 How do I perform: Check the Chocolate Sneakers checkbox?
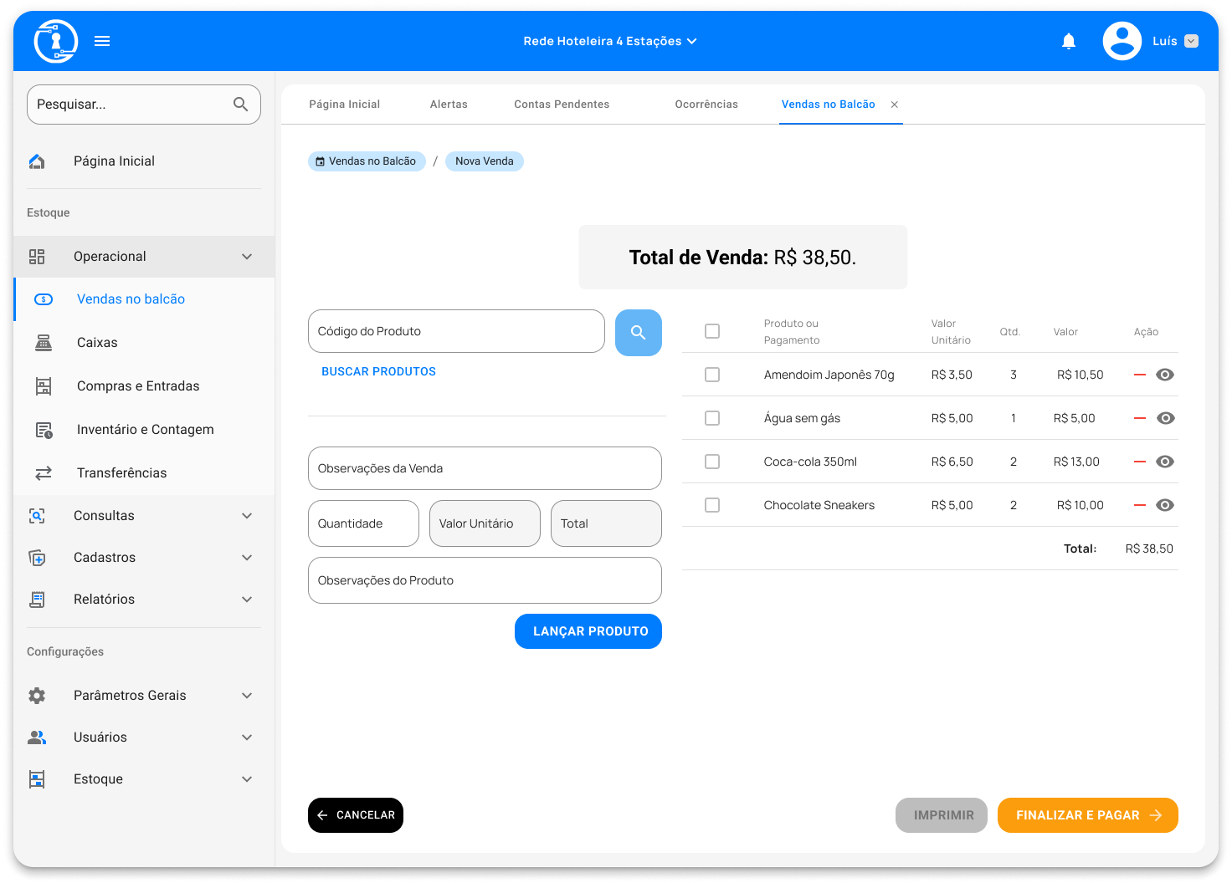pyautogui.click(x=712, y=505)
